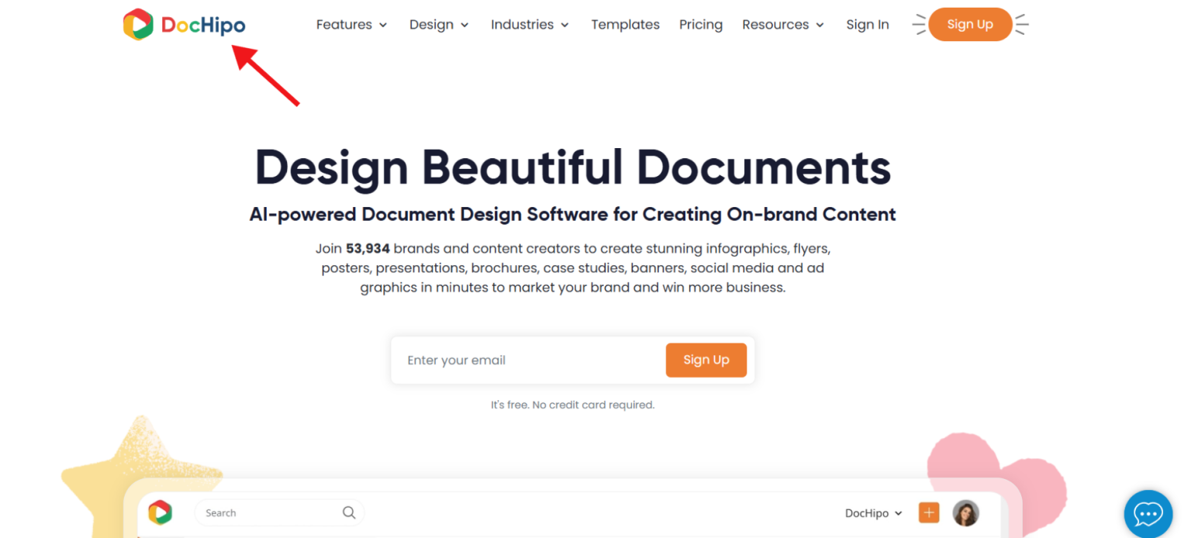Click the magnifier icon in the search bar
Screen dimensions: 1191x538
pos(348,512)
